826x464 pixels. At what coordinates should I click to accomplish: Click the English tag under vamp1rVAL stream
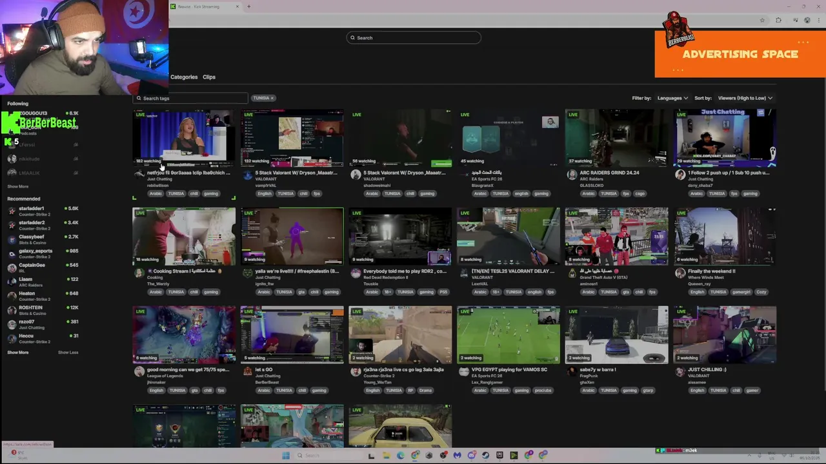click(265, 194)
